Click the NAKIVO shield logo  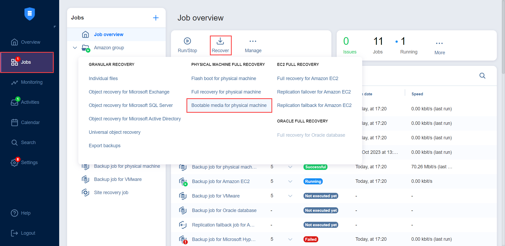pos(29,14)
